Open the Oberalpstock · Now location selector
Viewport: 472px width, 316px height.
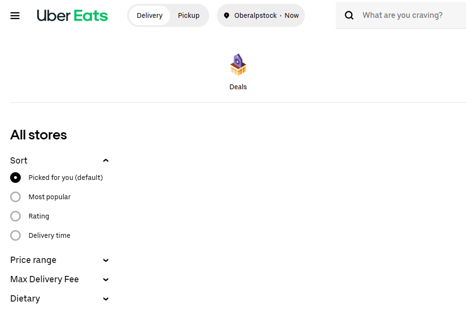click(x=261, y=15)
